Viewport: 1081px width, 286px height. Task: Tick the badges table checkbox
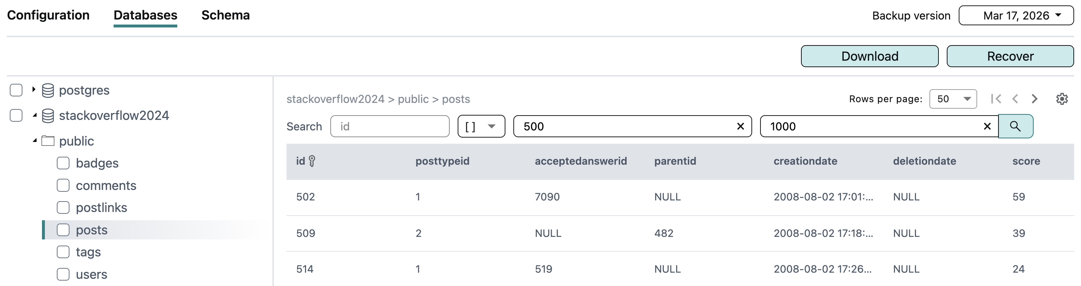63,163
